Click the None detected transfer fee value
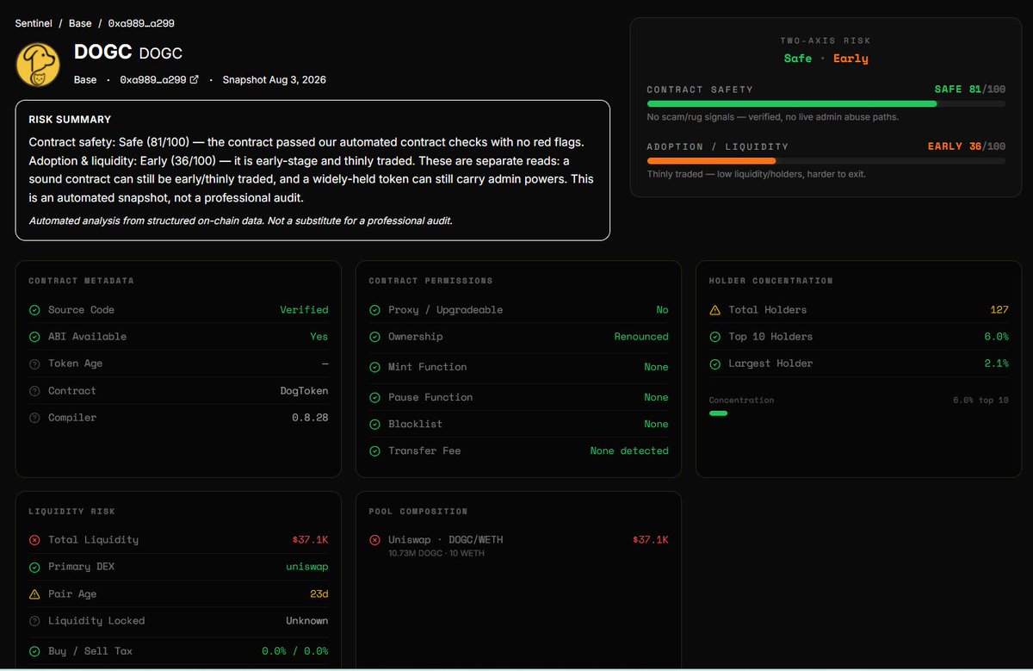 pyautogui.click(x=629, y=450)
